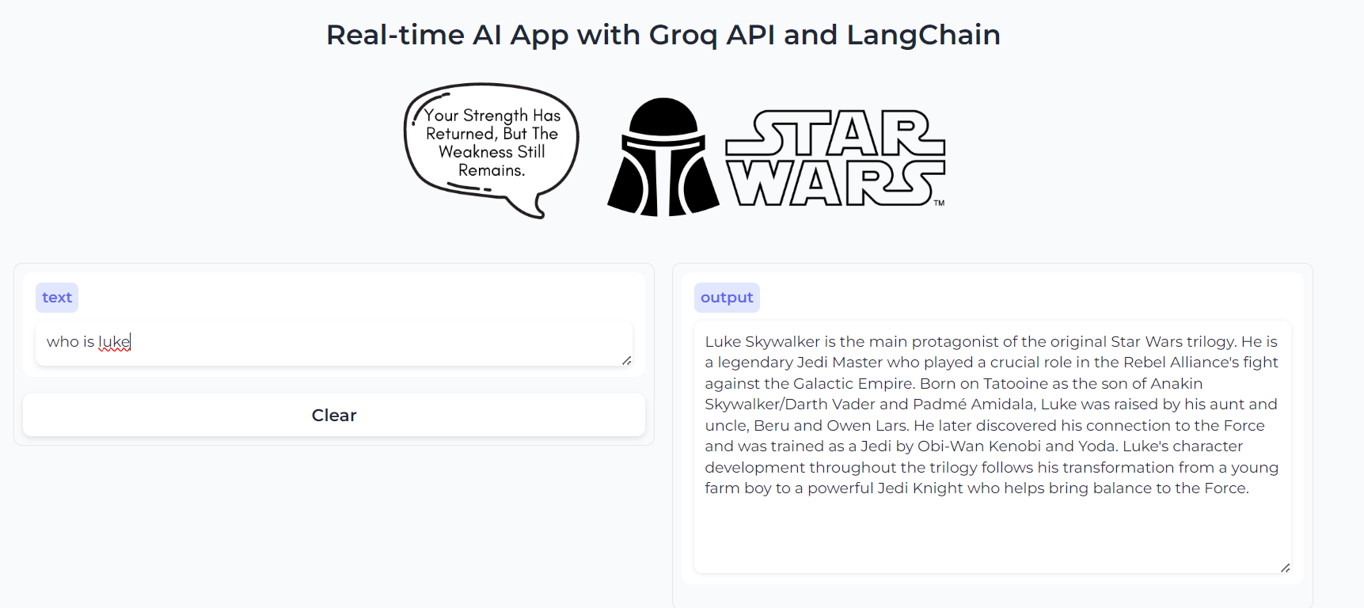1364x608 pixels.
Task: Click the word WARS in the logo
Action: tap(834, 183)
